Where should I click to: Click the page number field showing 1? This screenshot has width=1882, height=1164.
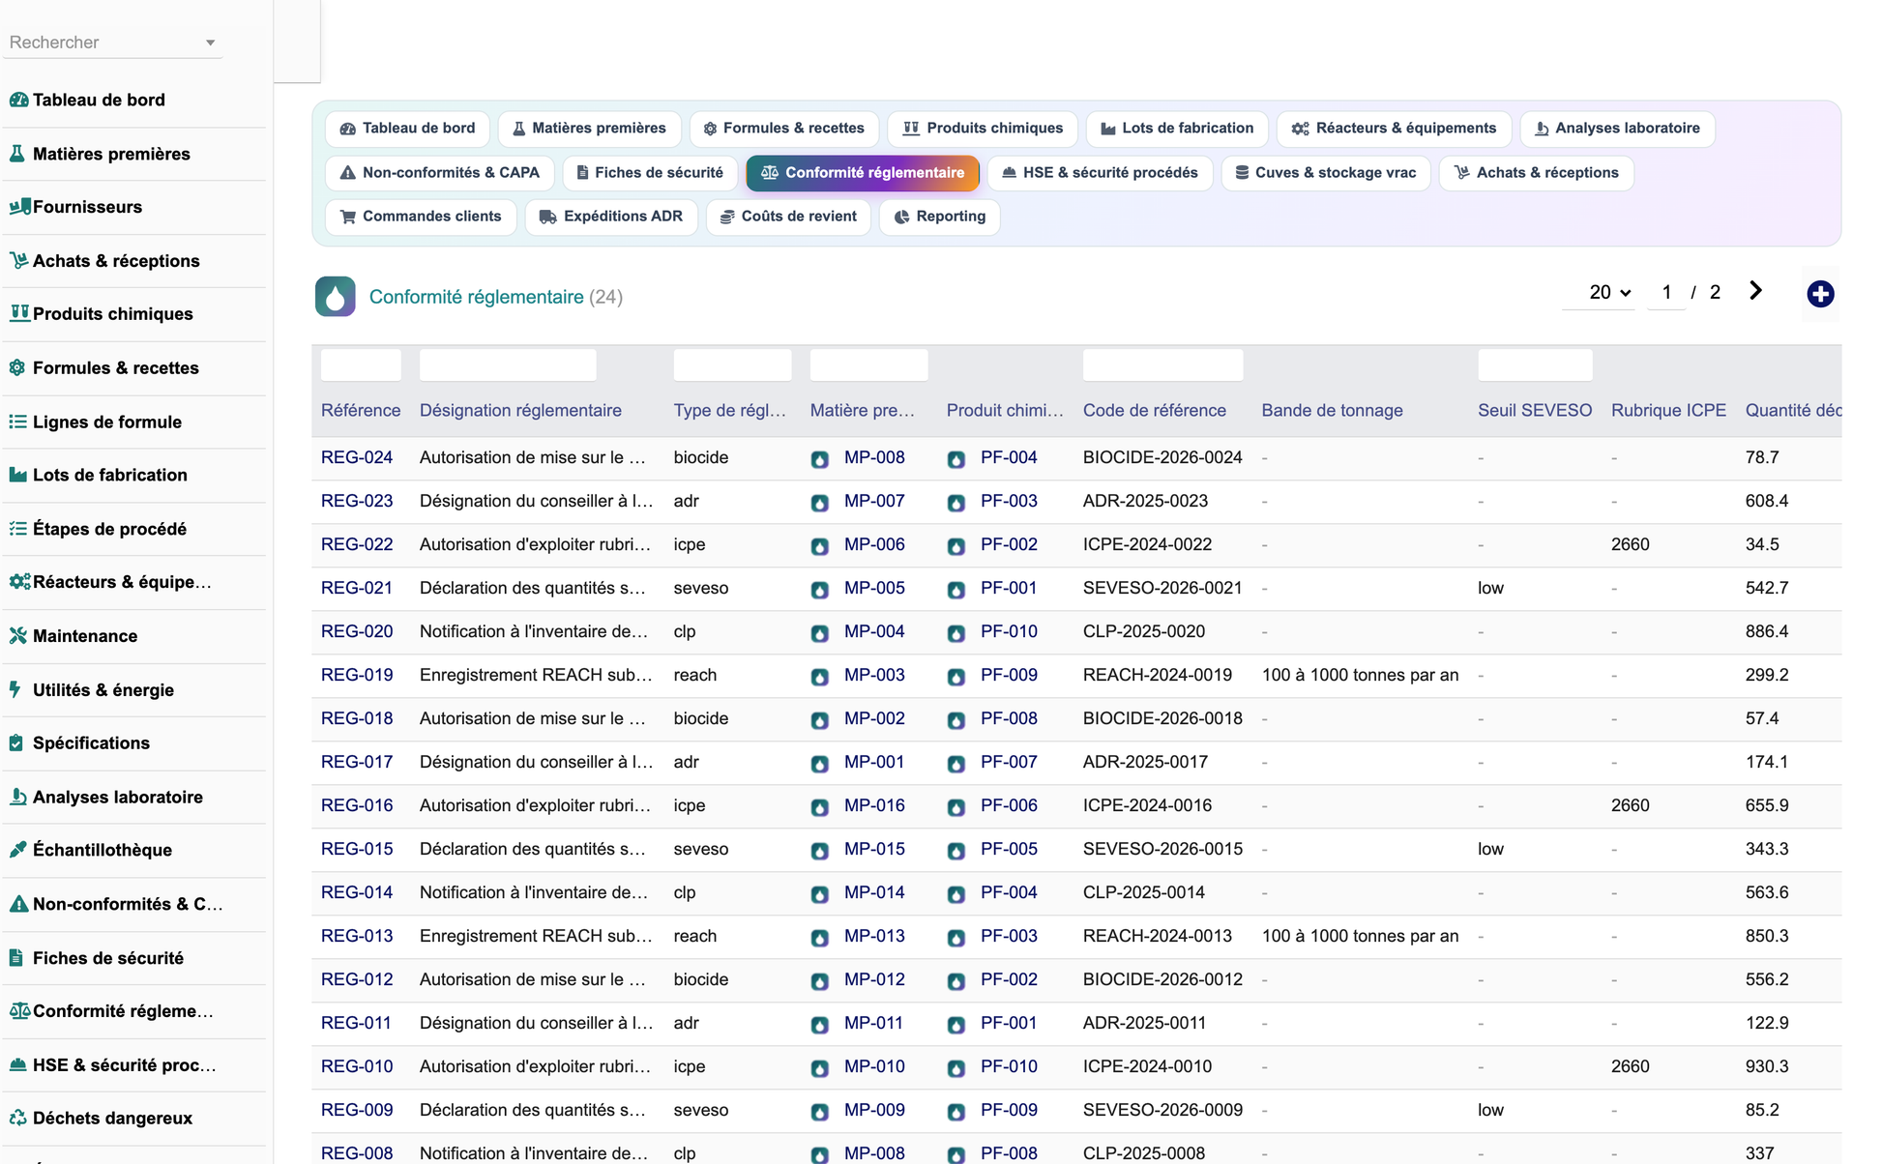coord(1666,292)
